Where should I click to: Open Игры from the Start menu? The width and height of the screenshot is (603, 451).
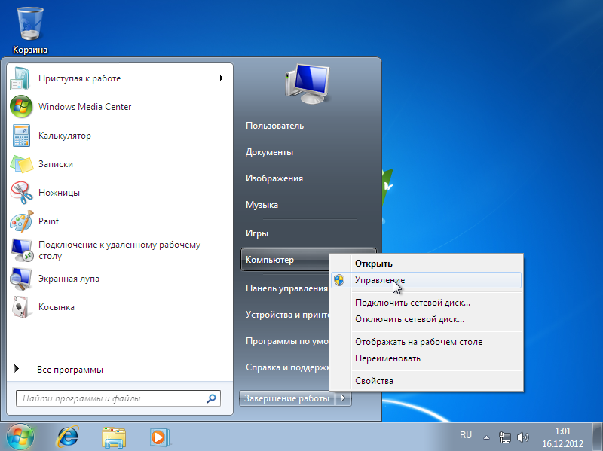coord(257,233)
